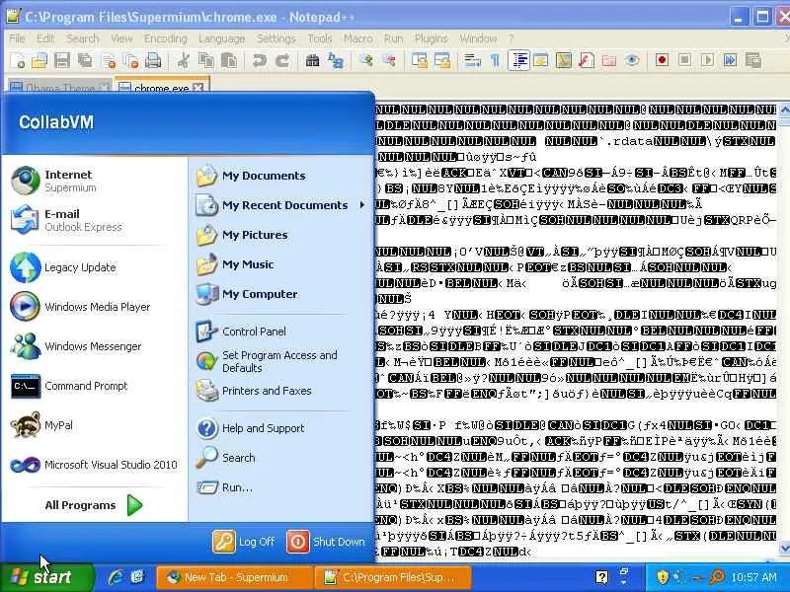Click the Open file toolbar icon
790x592 pixels.
pos(39,61)
